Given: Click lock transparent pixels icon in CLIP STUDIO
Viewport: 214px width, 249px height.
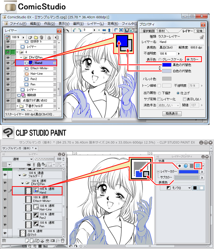Looking at the screenshot, I should [x=44, y=165].
